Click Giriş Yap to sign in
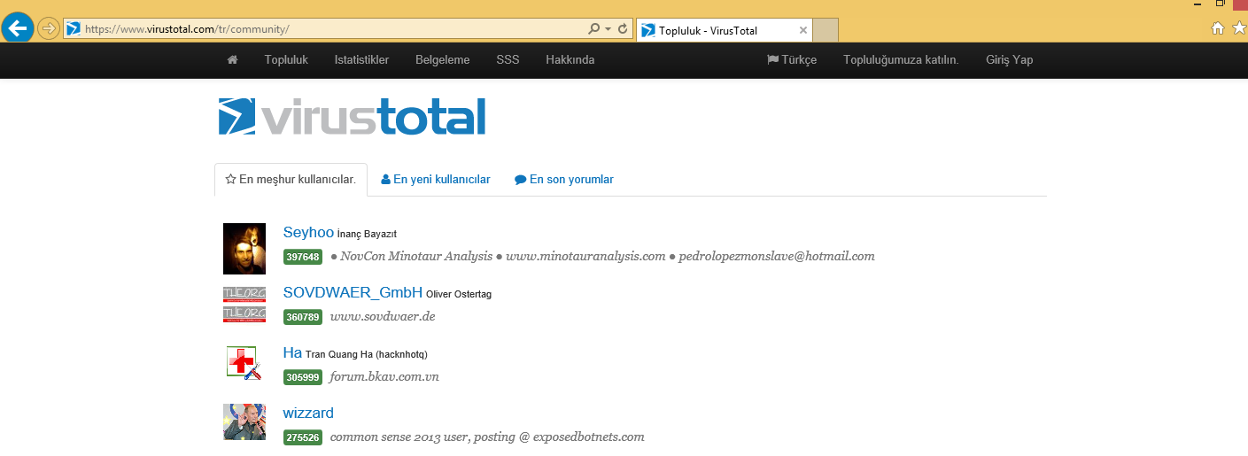The image size is (1248, 456). point(1009,60)
